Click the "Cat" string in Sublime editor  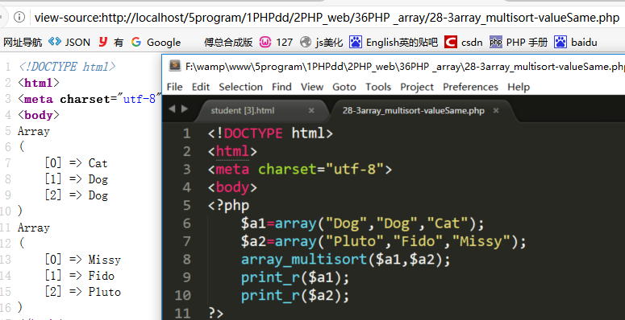coord(448,224)
